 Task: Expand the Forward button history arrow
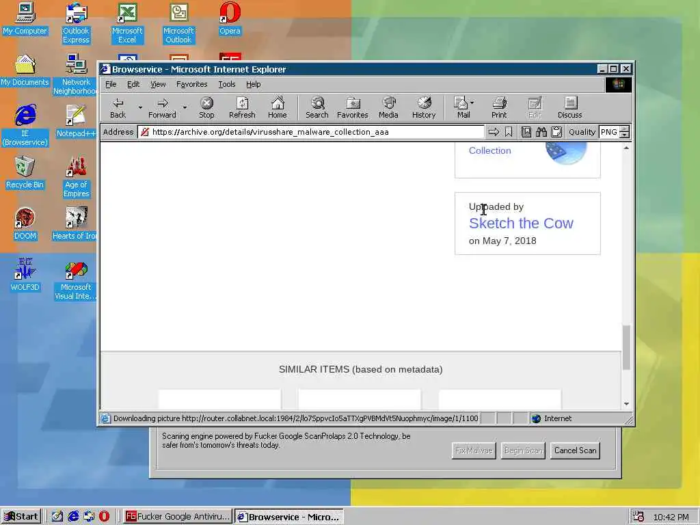185,107
